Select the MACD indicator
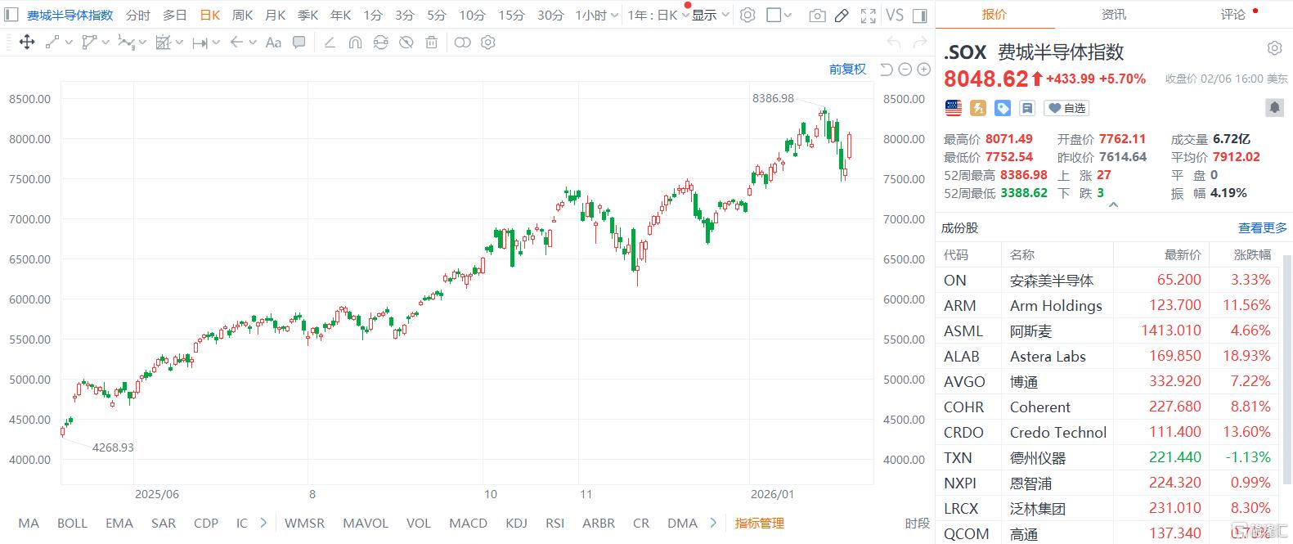Viewport: 1293px width, 544px height. click(x=468, y=524)
